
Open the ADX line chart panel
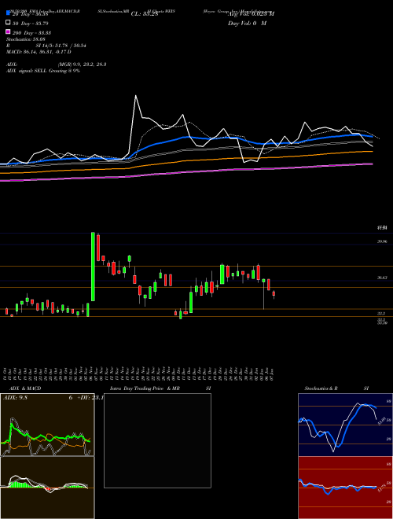coord(47,425)
